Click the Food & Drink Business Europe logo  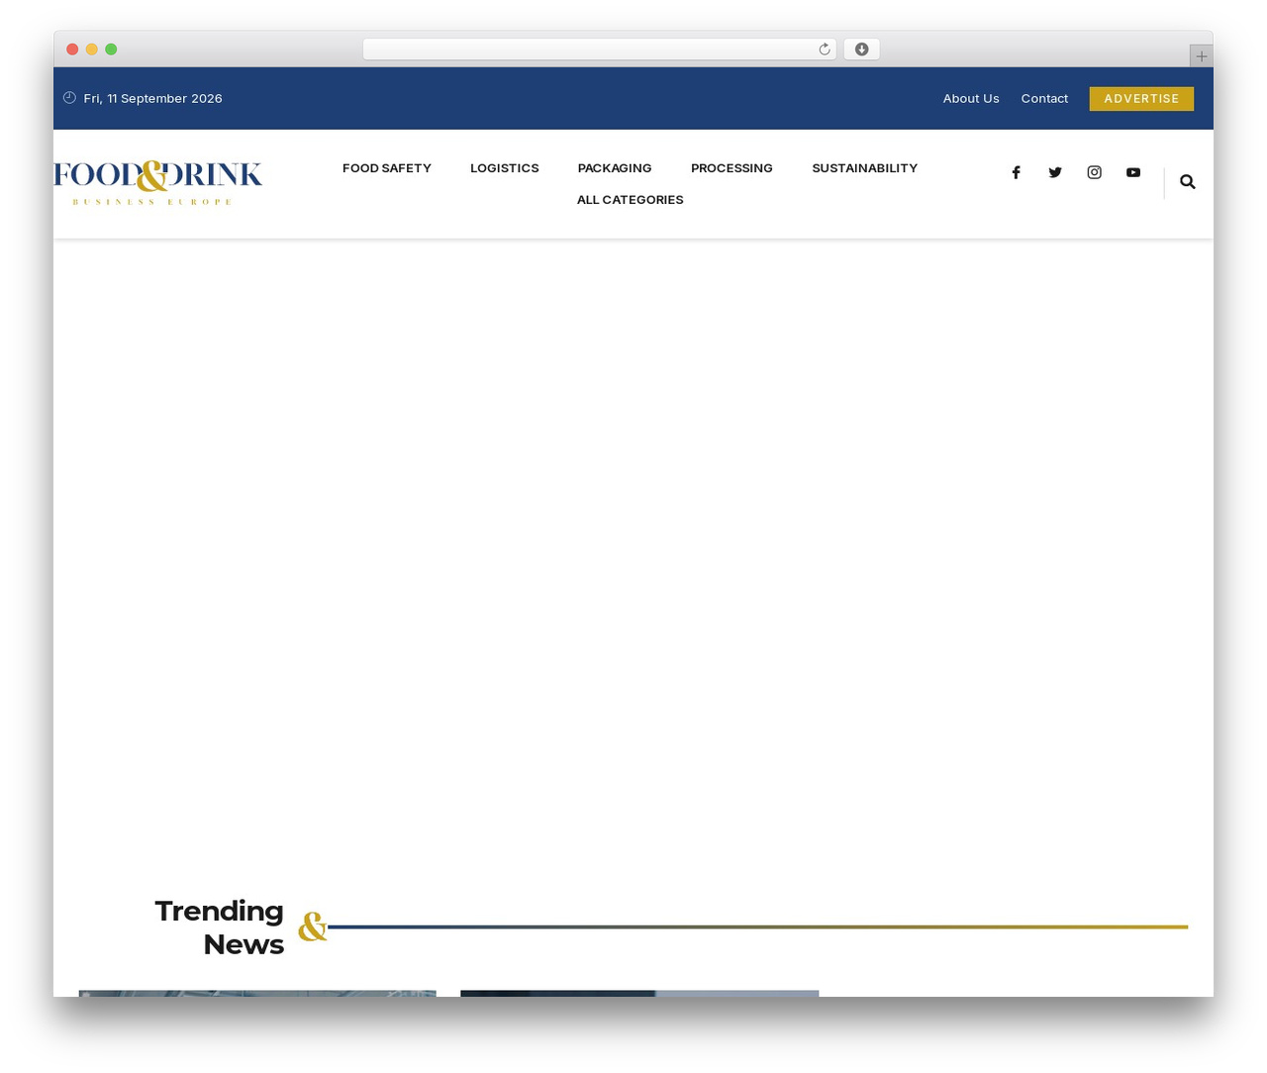158,183
